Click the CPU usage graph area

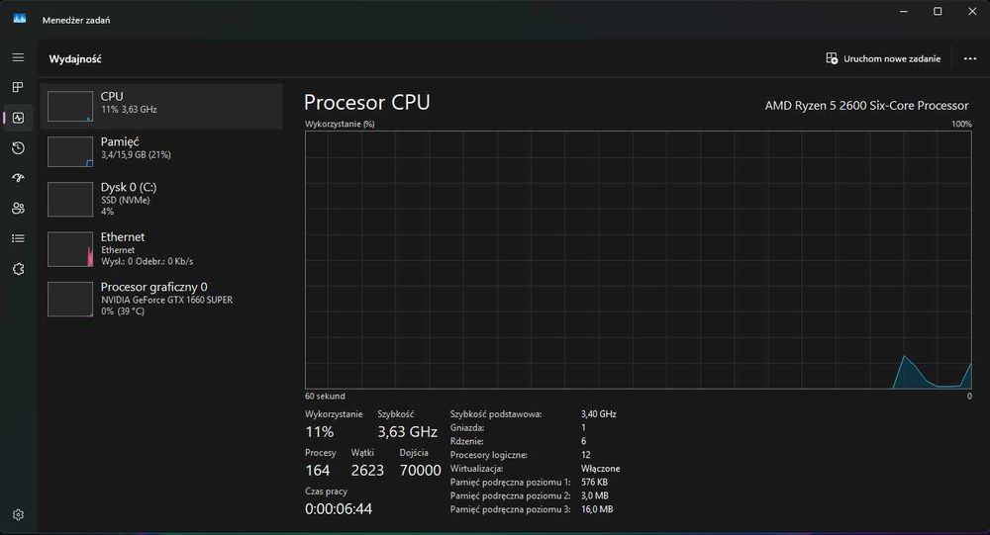pos(639,260)
